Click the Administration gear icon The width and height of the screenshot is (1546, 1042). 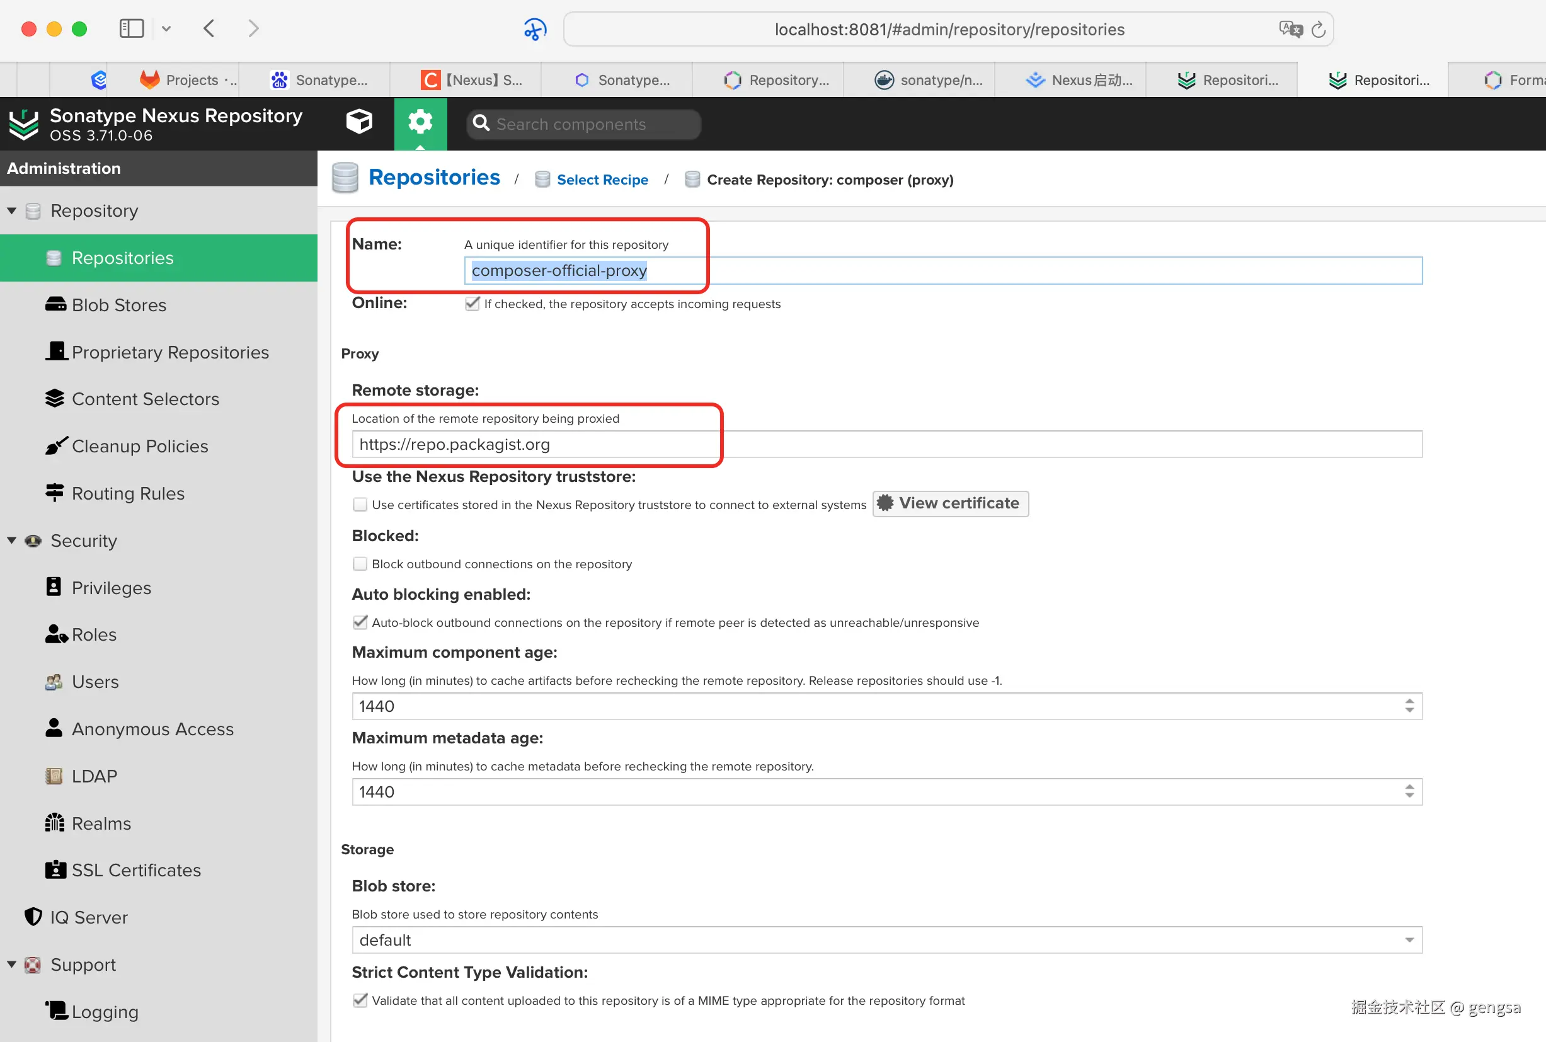[x=420, y=122]
